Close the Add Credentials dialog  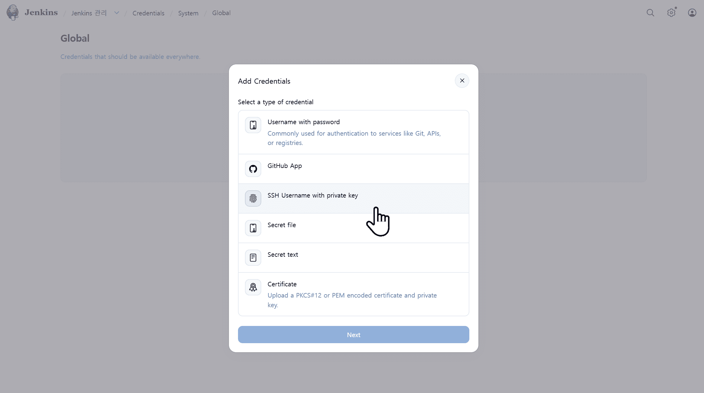(x=462, y=81)
